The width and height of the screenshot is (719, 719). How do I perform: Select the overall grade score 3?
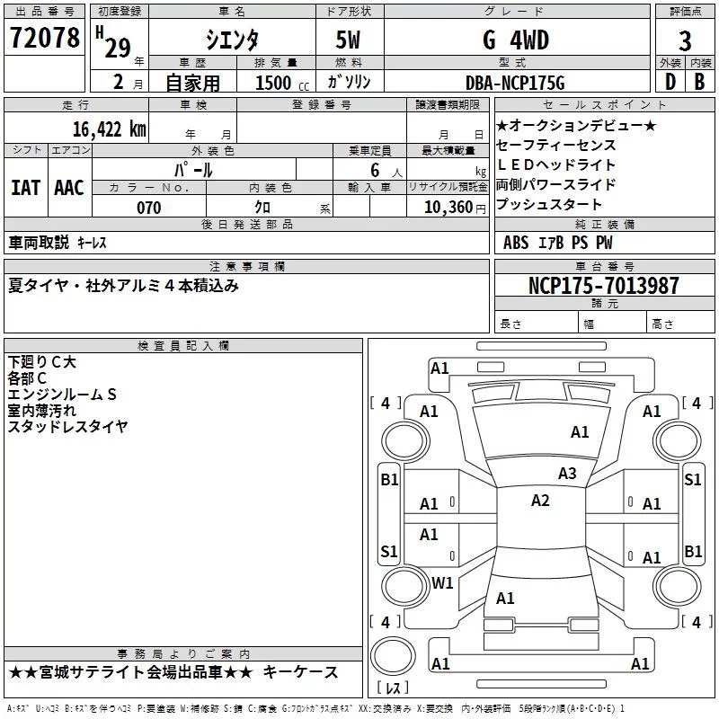point(685,41)
